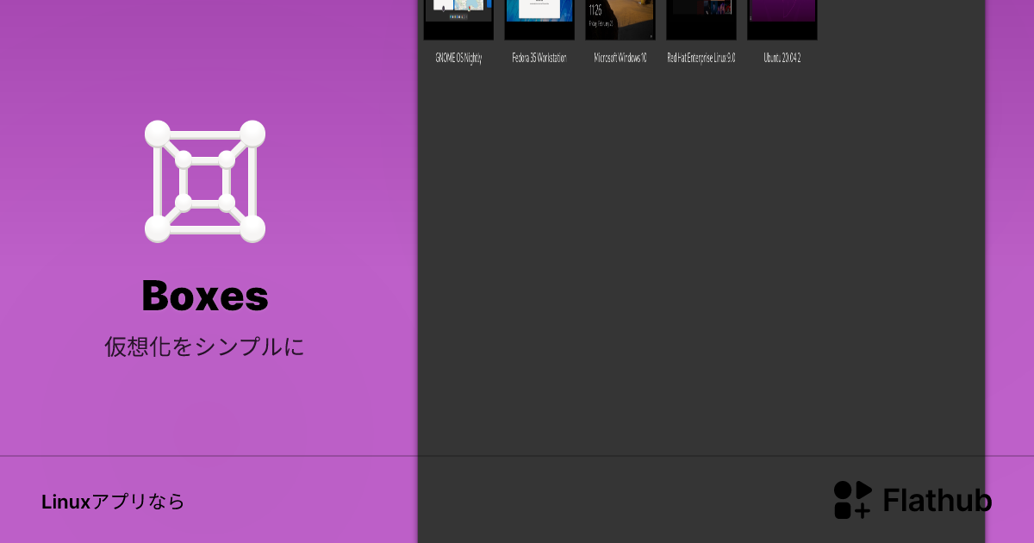The image size is (1034, 543).
Task: Click the "Linuxアプリなら" text
Action: [x=113, y=502]
